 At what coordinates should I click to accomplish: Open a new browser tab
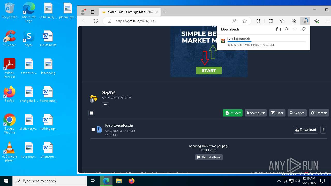click(x=165, y=12)
